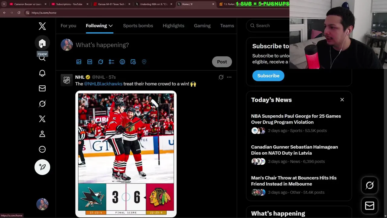Open the 57s timestamp on NHL post
This screenshot has height=218, width=387.
[x=112, y=77]
